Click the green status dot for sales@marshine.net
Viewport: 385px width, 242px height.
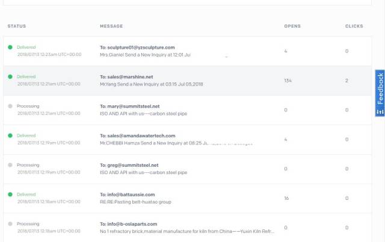(x=10, y=76)
